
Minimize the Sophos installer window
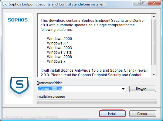[x=137, y=3]
